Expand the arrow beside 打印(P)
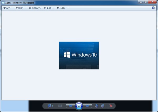Screen dimensions: 158x112 point(26,8)
